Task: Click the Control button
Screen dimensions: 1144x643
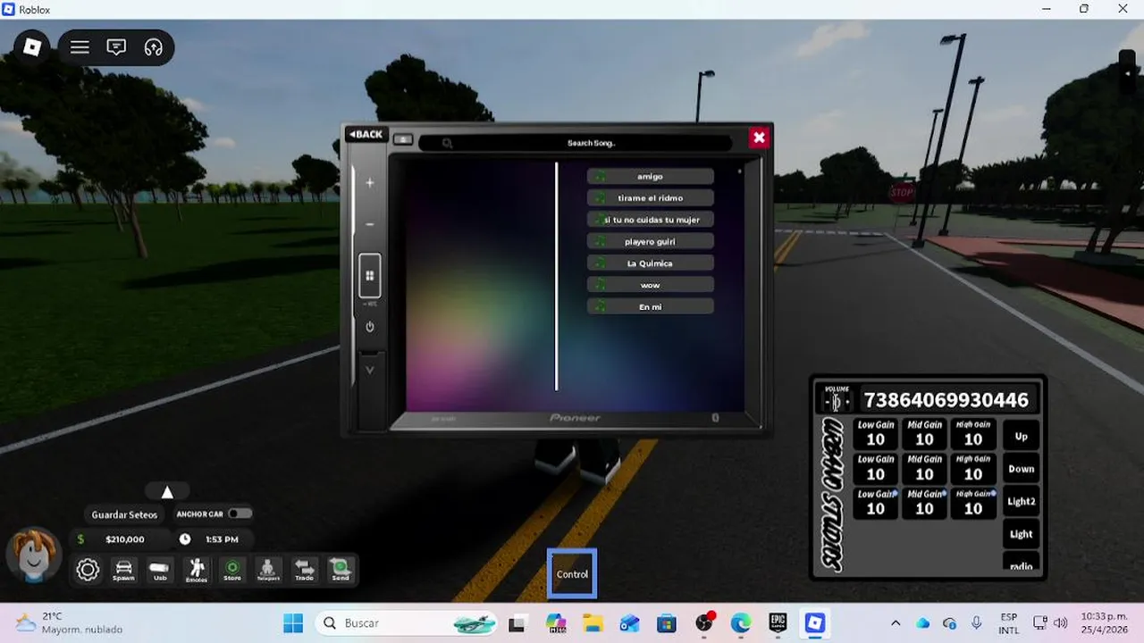Action: tap(572, 574)
